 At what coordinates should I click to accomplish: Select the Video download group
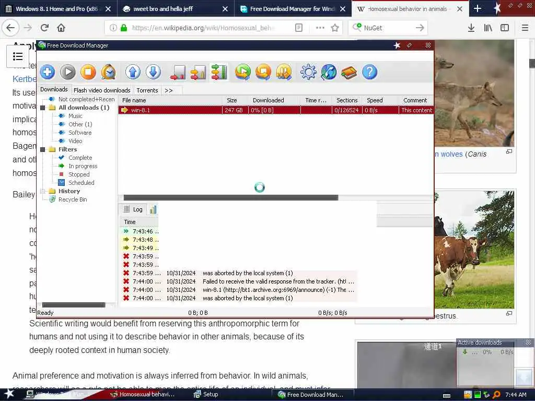pyautogui.click(x=75, y=141)
